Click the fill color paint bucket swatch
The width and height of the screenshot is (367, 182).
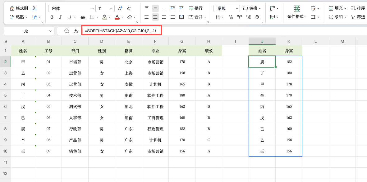tap(105, 17)
